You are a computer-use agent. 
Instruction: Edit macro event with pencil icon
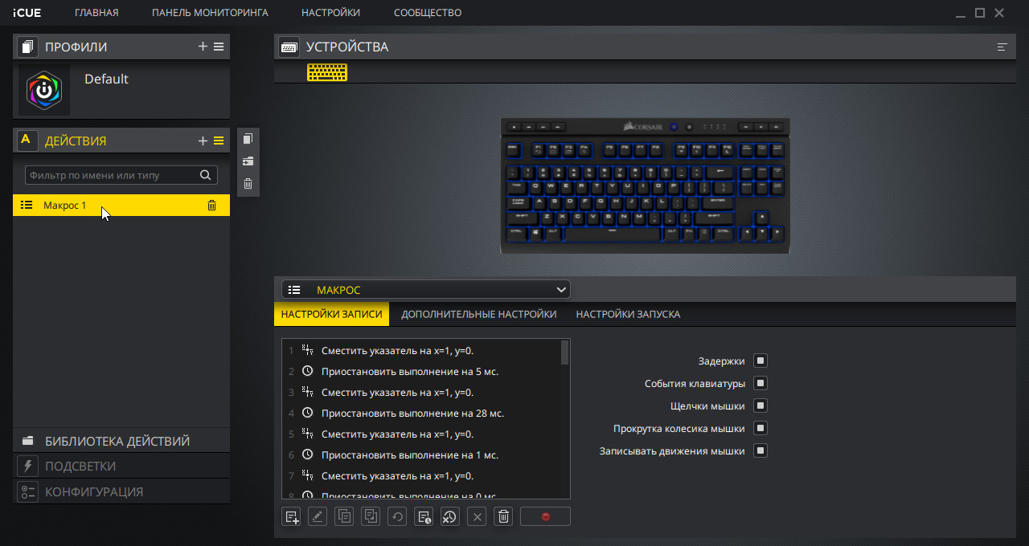point(318,516)
